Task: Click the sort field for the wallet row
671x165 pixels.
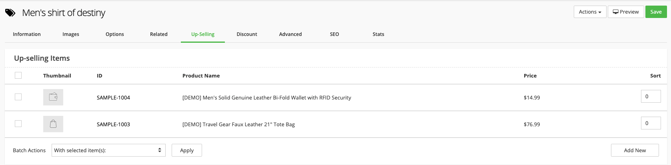Action: coord(651,96)
